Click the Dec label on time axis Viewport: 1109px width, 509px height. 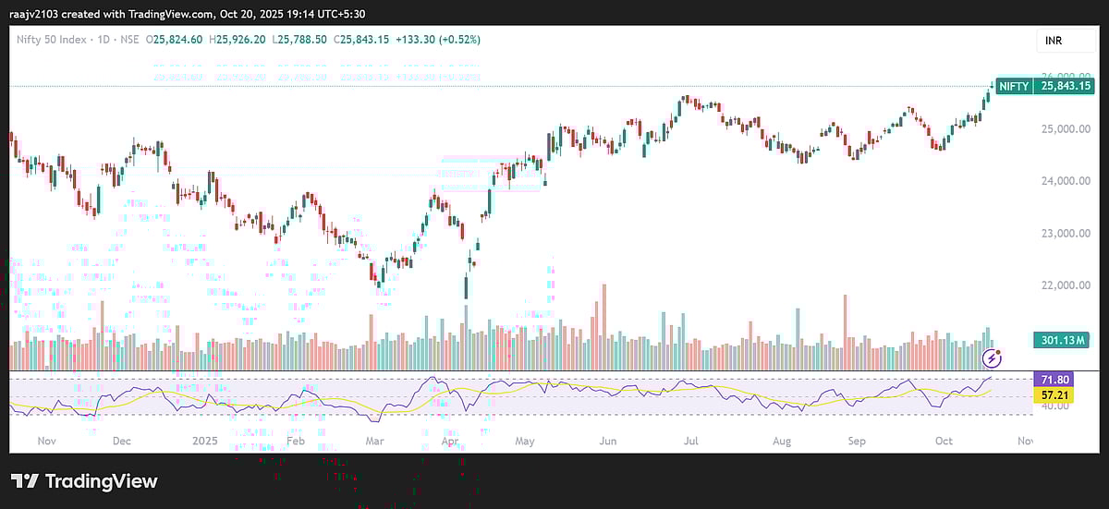pyautogui.click(x=122, y=442)
